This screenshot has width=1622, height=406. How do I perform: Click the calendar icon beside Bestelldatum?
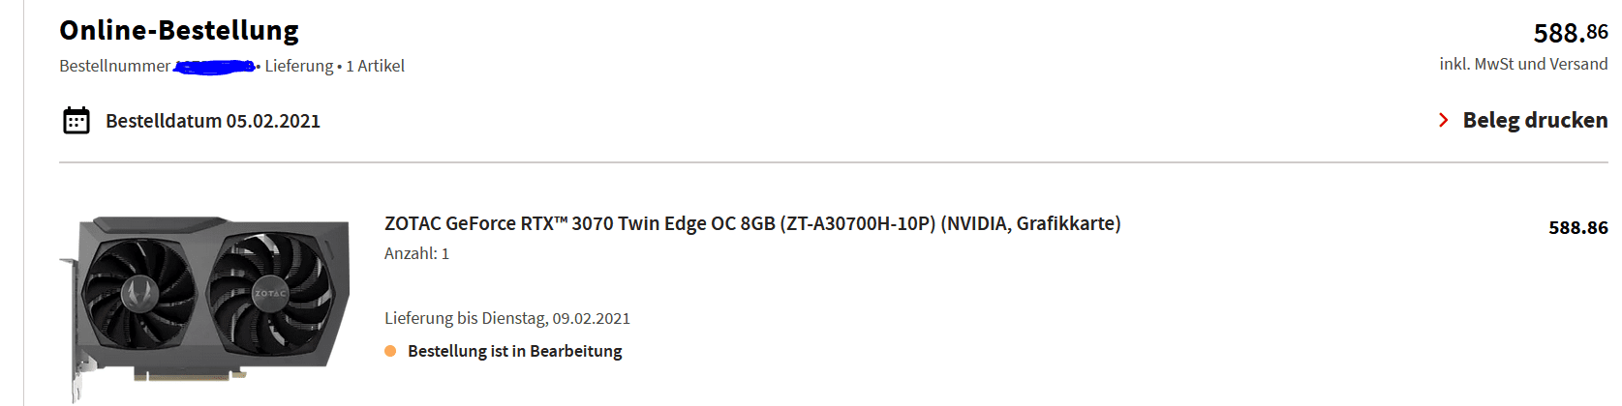point(77,121)
